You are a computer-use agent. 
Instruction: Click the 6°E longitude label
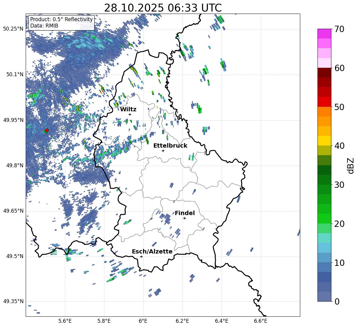tap(143, 321)
